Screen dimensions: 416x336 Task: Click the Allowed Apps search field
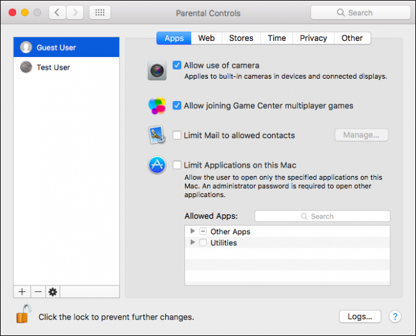coord(323,216)
